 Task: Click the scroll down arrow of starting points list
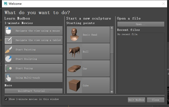point(112,92)
